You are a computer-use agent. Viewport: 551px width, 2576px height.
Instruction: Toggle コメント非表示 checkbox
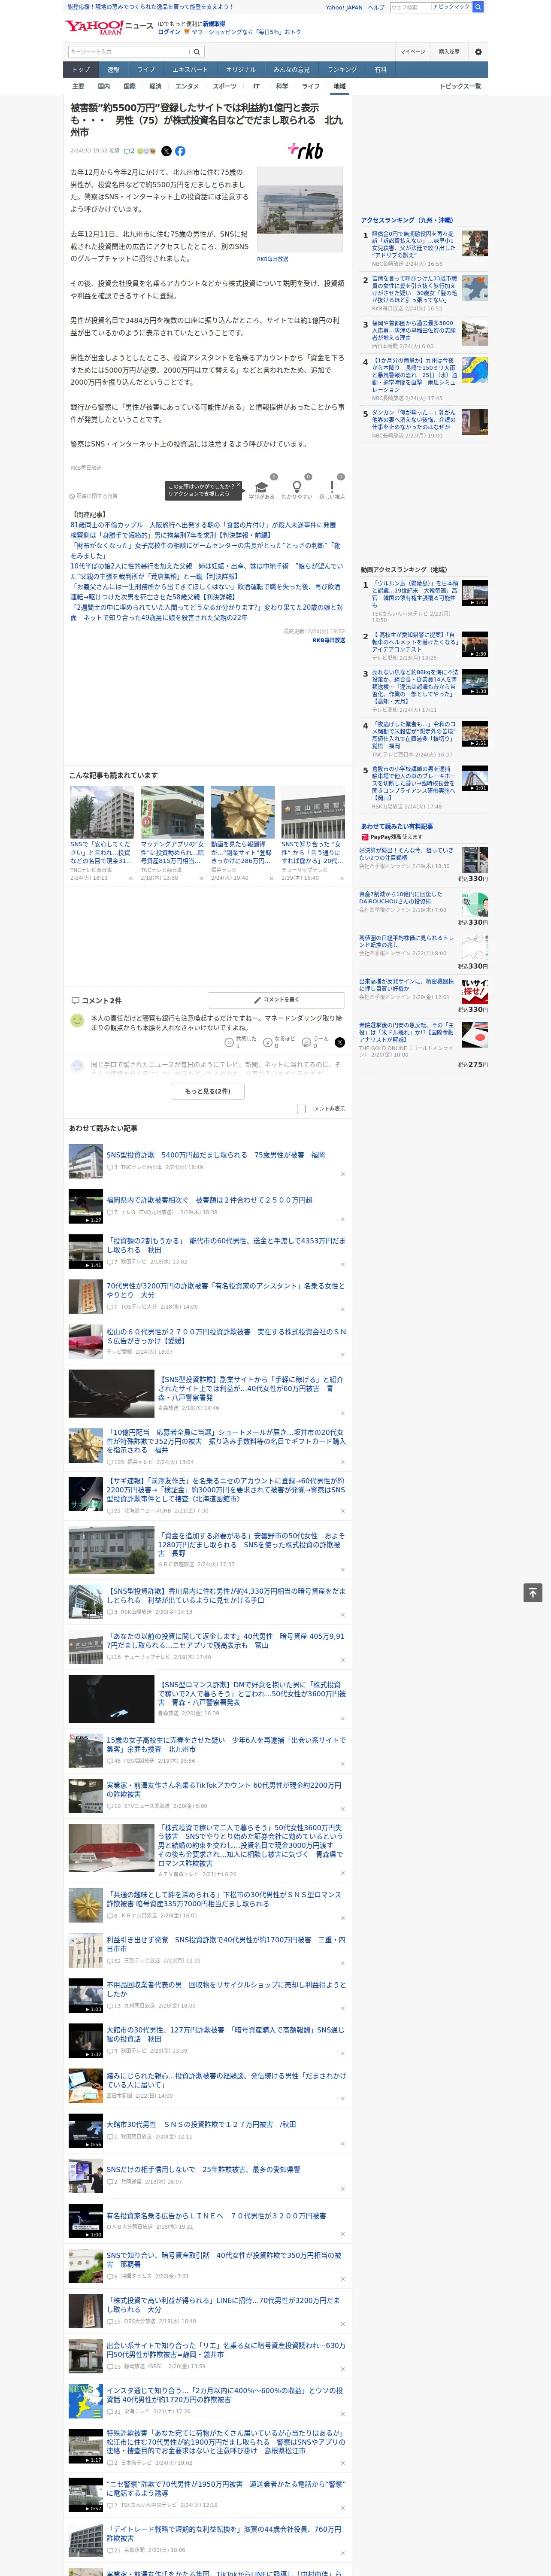point(301,1109)
